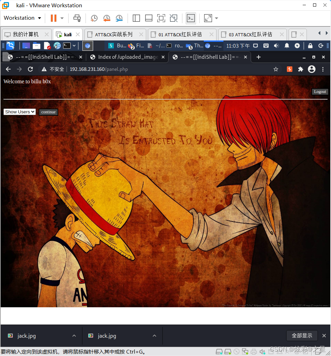The width and height of the screenshot is (331, 356).
Task: Open the extensions puzzle menu
Action: pos(300,69)
